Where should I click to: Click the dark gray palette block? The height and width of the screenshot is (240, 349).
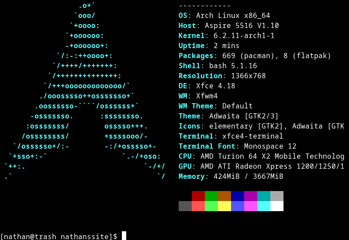click(185, 206)
